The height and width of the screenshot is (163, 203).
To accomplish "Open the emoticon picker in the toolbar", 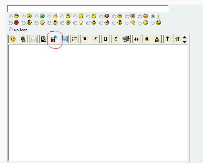I will point(13,39).
